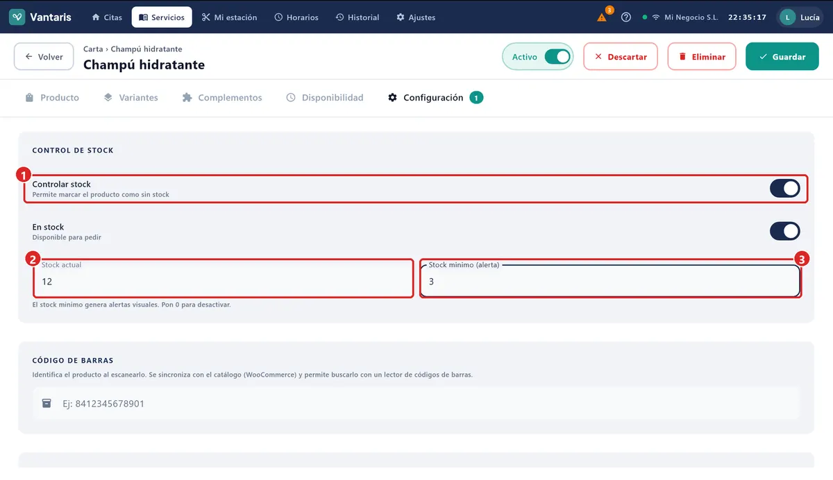The height and width of the screenshot is (480, 833).
Task: Switch to the Complementos tab
Action: coord(222,98)
